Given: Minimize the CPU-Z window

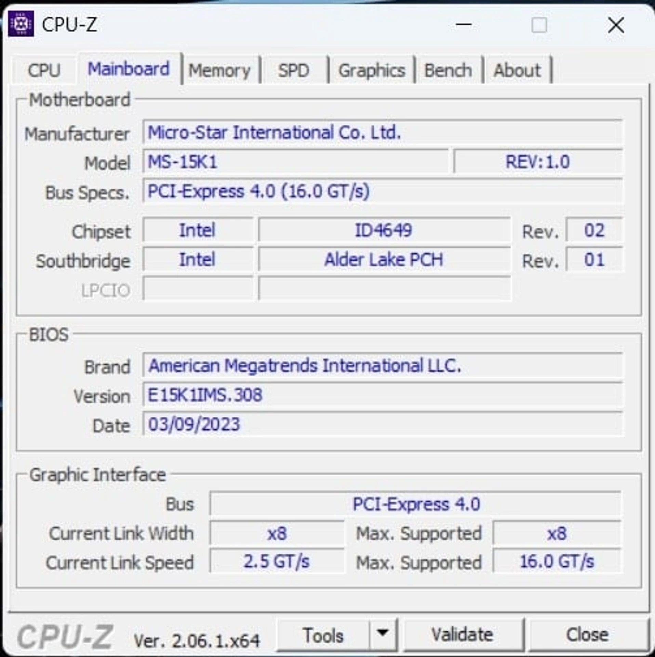Looking at the screenshot, I should 464,25.
